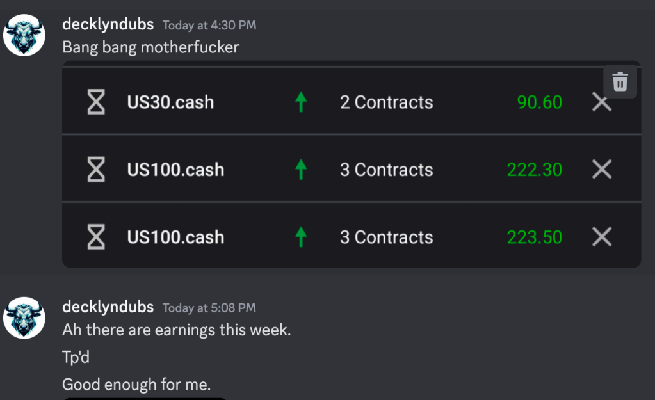Click the 'Tp'd' message text

(x=76, y=358)
